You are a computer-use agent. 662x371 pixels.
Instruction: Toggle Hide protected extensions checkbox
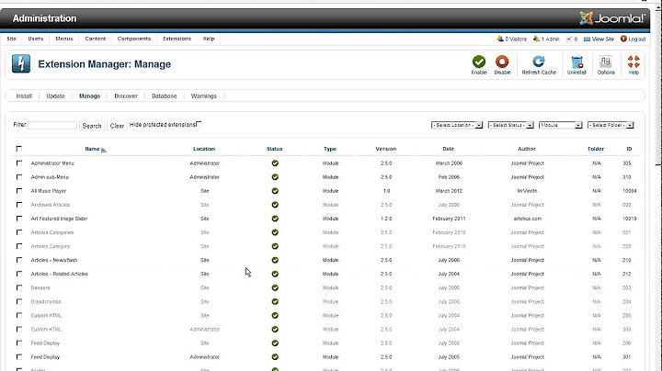pyautogui.click(x=199, y=124)
